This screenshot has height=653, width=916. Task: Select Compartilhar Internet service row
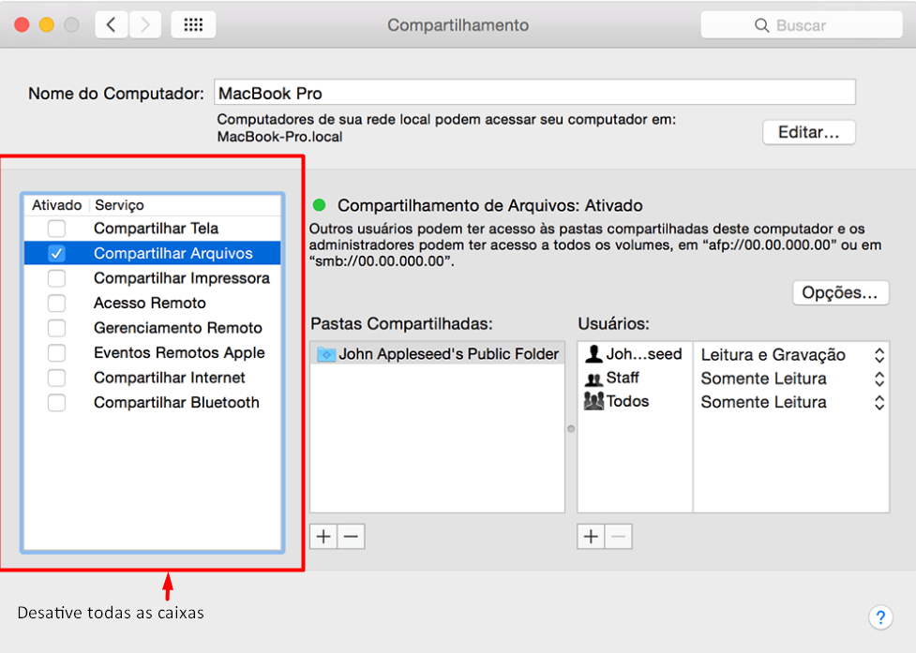(x=153, y=378)
